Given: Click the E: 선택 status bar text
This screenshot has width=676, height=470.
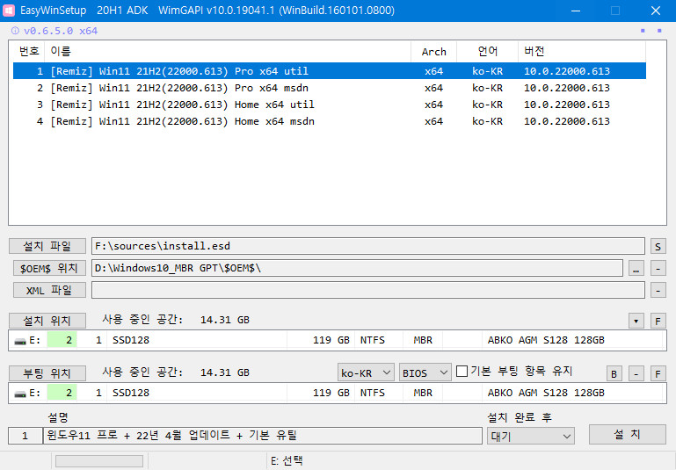Looking at the screenshot, I should (287, 461).
